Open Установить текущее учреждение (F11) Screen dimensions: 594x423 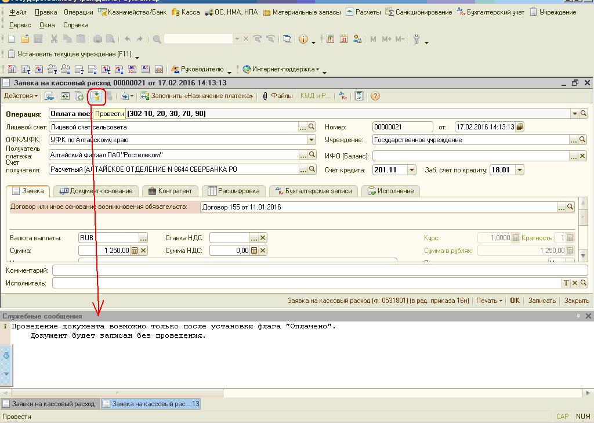pyautogui.click(x=70, y=54)
